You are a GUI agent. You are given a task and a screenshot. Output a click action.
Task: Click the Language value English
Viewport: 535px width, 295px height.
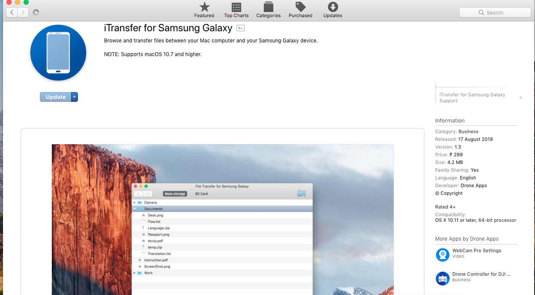[x=468, y=178]
